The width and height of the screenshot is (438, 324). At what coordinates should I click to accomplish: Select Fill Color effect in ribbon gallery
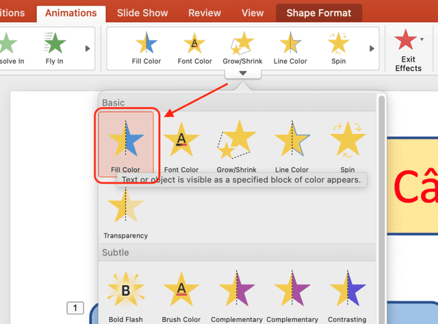(x=146, y=49)
